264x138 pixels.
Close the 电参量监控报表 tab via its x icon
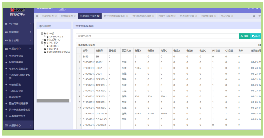tap(98, 16)
